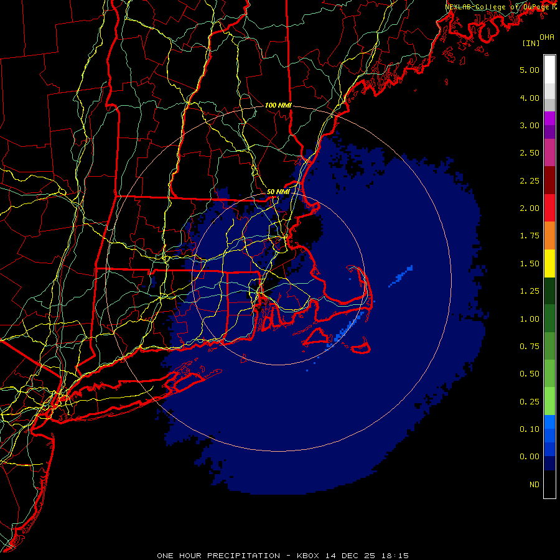The image size is (560, 560).
Task: Click the '1.25' scale label
Action: coord(530,291)
